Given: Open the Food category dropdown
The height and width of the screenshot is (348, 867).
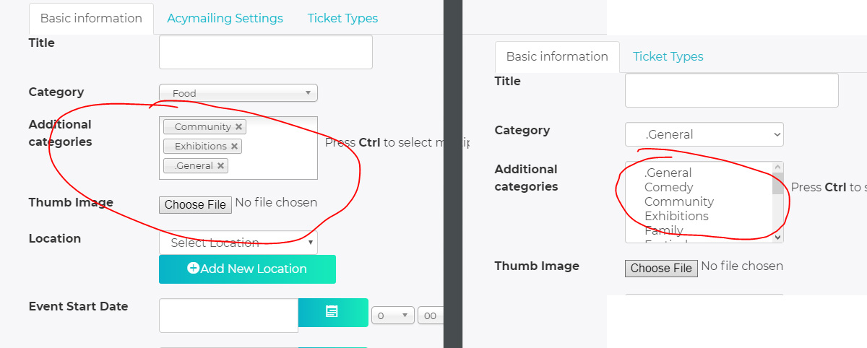Looking at the screenshot, I should (238, 92).
